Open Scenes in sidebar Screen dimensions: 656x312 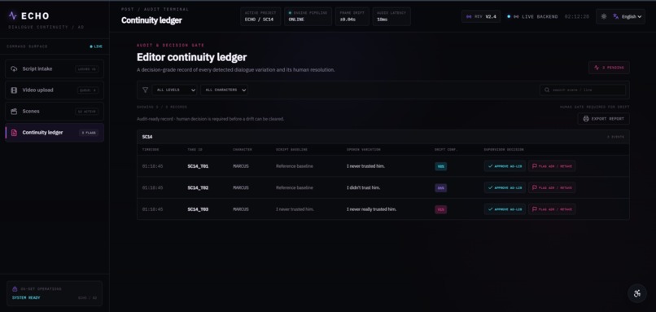click(55, 112)
